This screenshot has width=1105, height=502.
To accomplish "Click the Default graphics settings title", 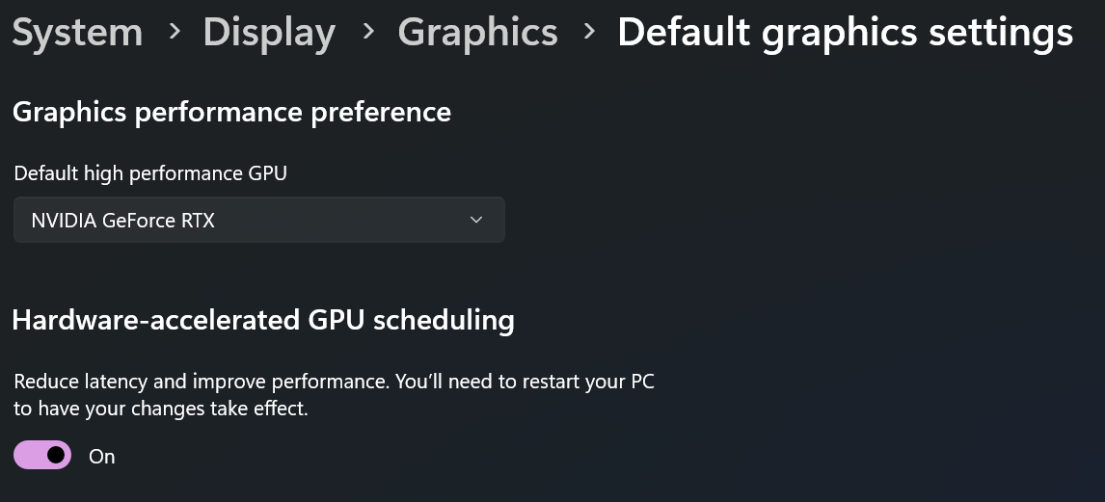I will click(x=845, y=32).
